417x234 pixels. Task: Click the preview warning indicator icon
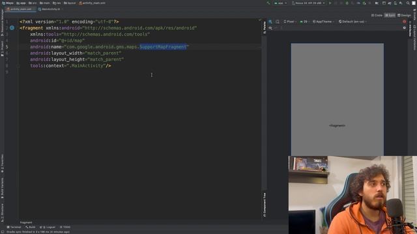[x=405, y=28]
